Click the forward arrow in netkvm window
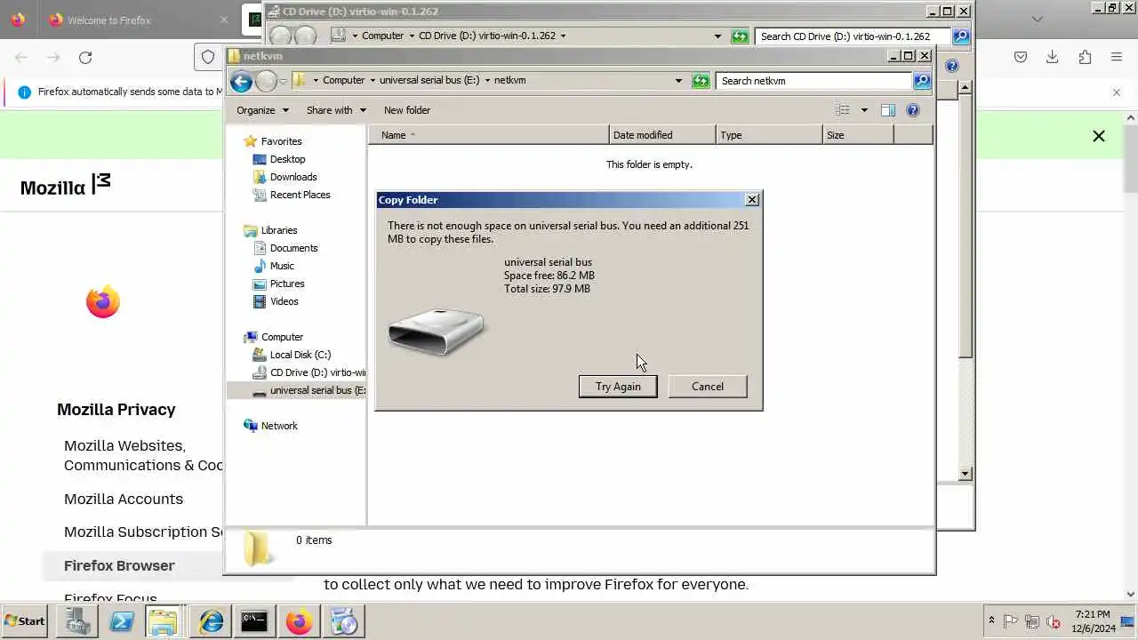This screenshot has width=1138, height=640. (x=266, y=82)
